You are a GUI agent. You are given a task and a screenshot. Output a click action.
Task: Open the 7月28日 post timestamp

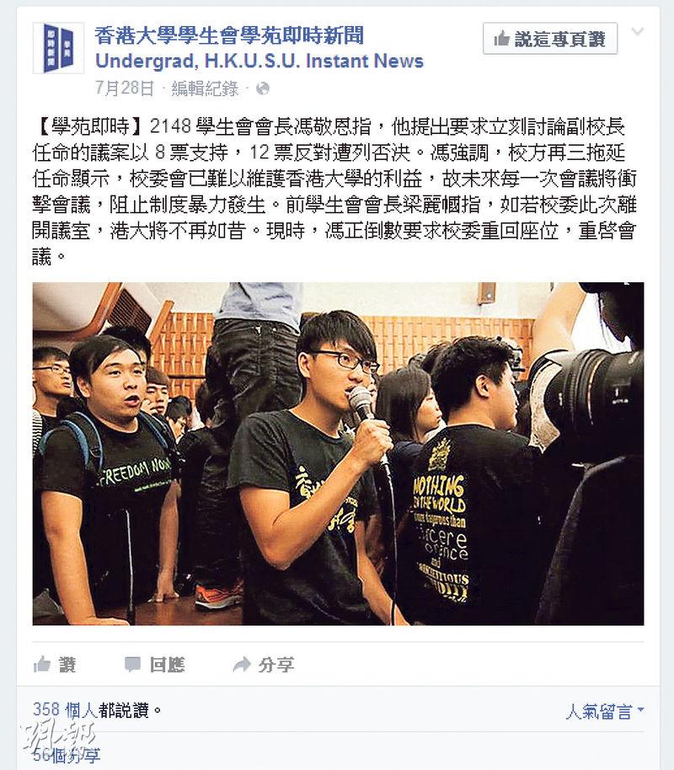point(125,88)
